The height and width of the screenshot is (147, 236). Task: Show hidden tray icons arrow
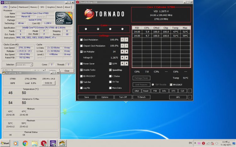point(195,143)
